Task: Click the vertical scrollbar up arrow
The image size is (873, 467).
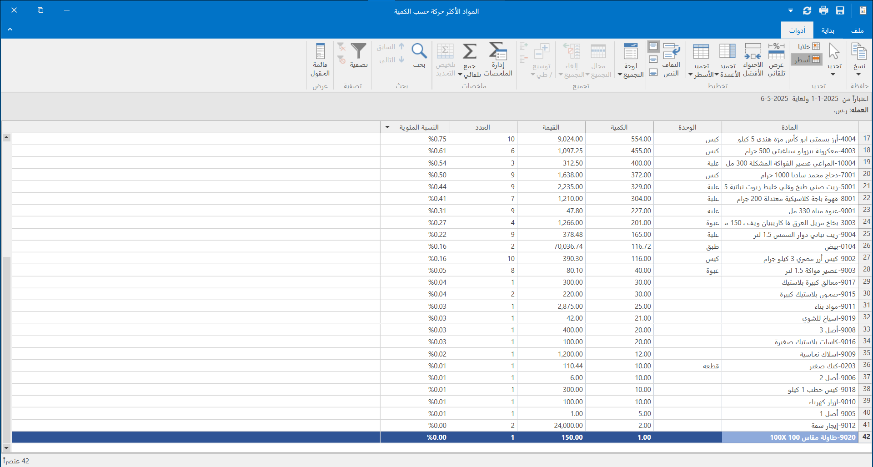Action: (6, 137)
